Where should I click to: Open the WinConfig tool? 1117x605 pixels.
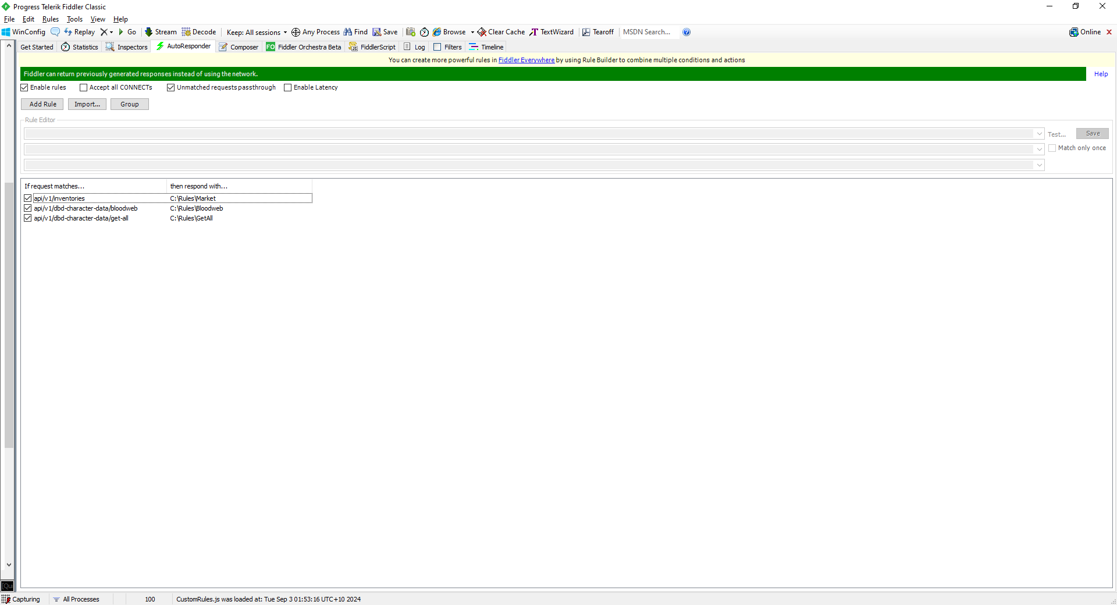23,32
